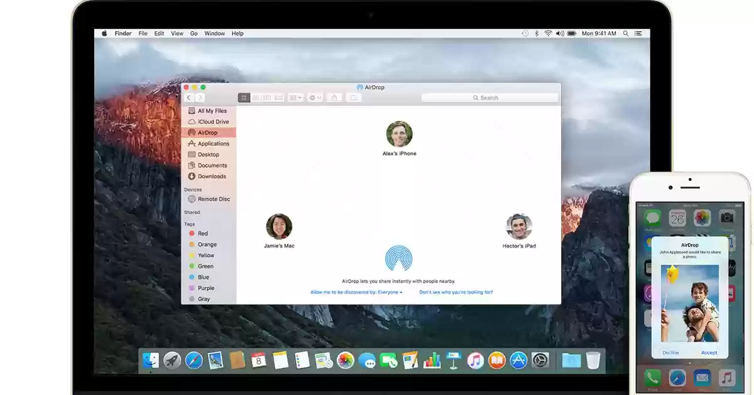Open Notes app in Dock
Image resolution: width=754 pixels, height=395 pixels.
click(280, 361)
